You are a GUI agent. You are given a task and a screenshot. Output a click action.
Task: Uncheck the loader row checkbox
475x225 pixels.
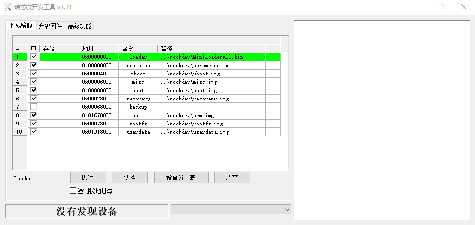(x=34, y=56)
